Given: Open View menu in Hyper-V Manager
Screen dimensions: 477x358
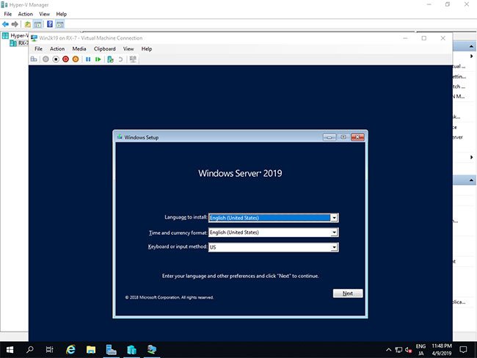Looking at the screenshot, I should [x=45, y=14].
